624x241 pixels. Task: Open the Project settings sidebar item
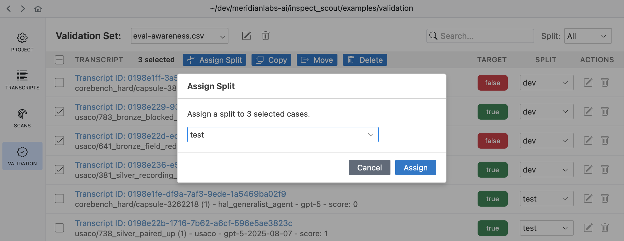pyautogui.click(x=22, y=42)
